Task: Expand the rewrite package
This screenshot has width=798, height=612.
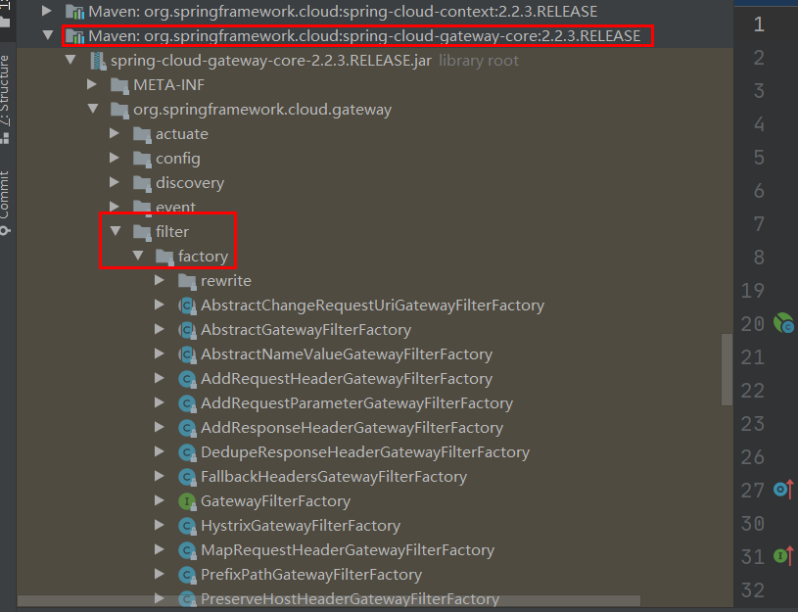Action: pos(160,280)
